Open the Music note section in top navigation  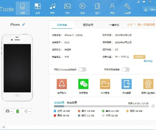click(53, 9)
